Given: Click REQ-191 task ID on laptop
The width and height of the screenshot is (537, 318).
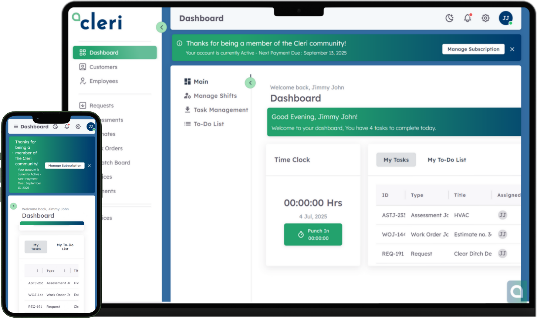Looking at the screenshot, I should 393,254.
